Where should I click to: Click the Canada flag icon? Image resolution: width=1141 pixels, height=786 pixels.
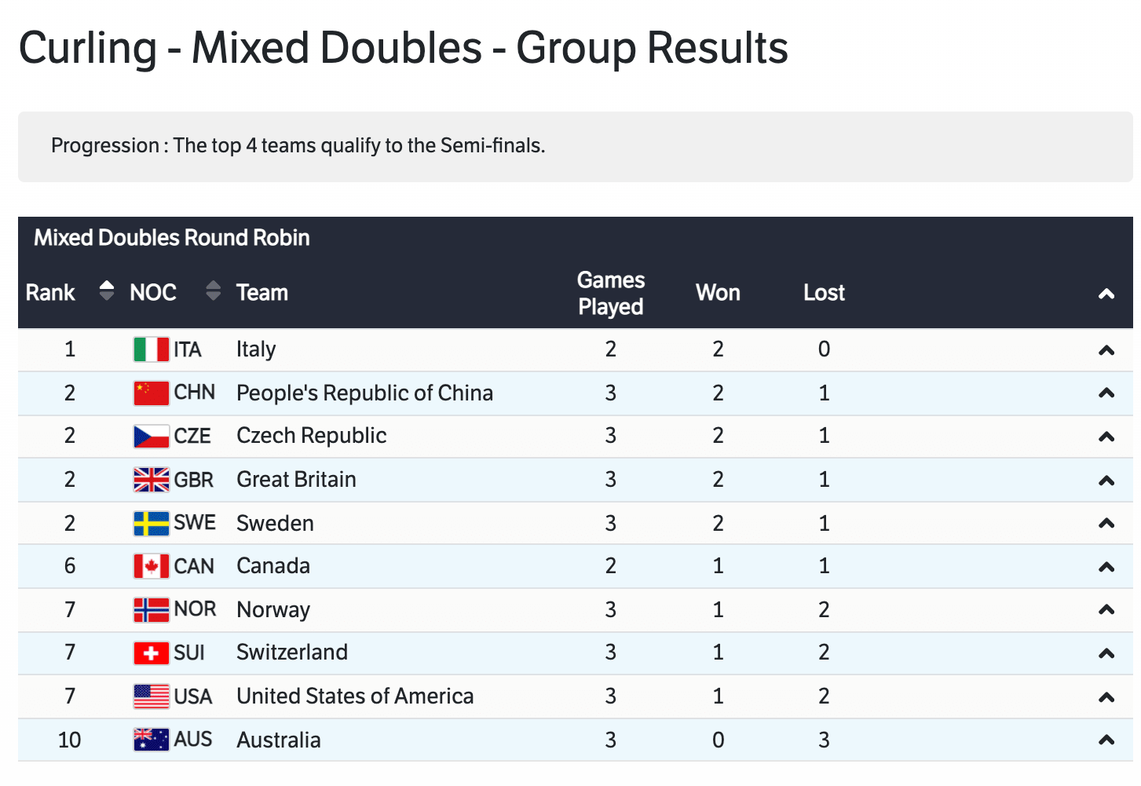point(151,566)
